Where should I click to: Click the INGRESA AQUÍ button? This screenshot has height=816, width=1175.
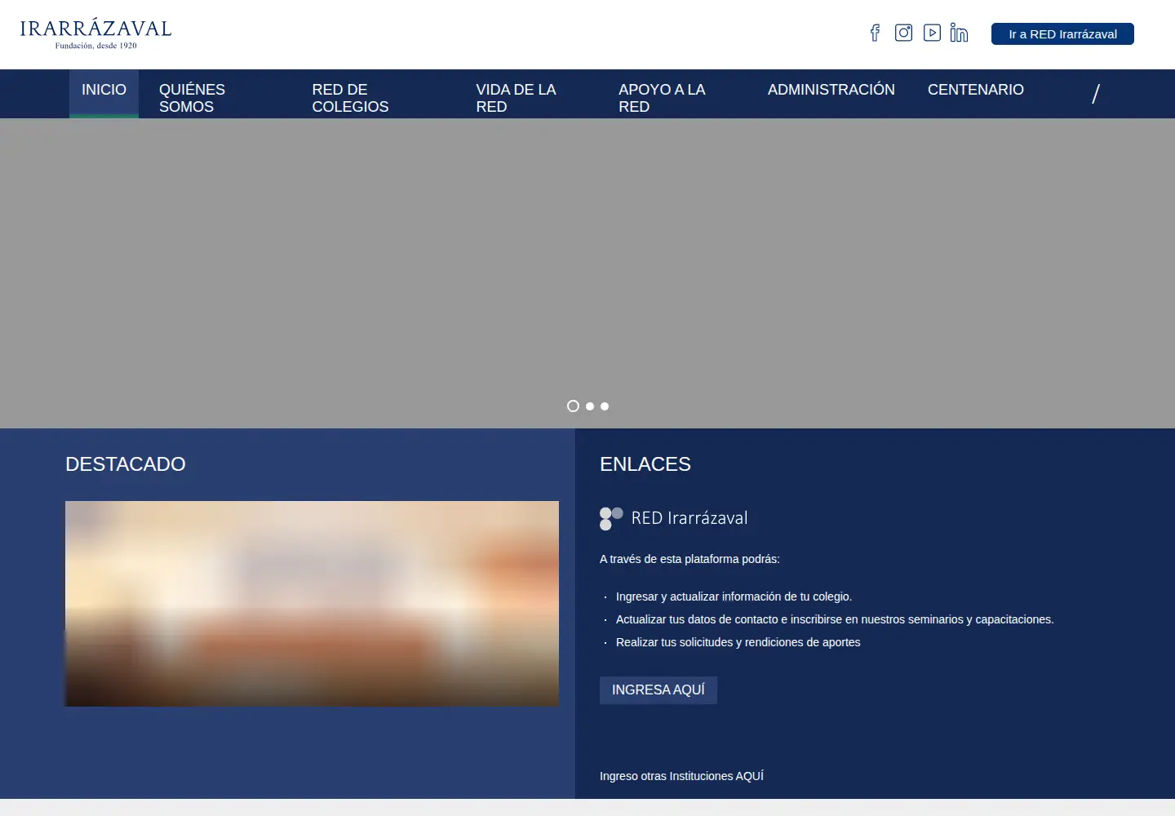tap(658, 690)
